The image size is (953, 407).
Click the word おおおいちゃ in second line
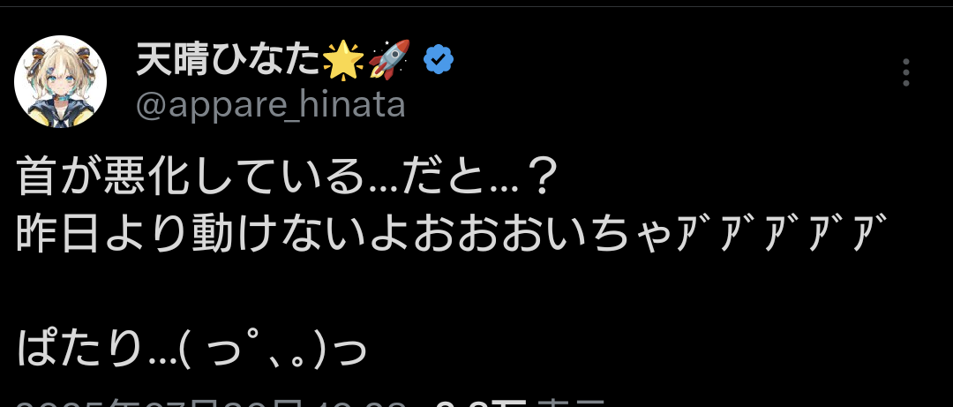click(543, 235)
